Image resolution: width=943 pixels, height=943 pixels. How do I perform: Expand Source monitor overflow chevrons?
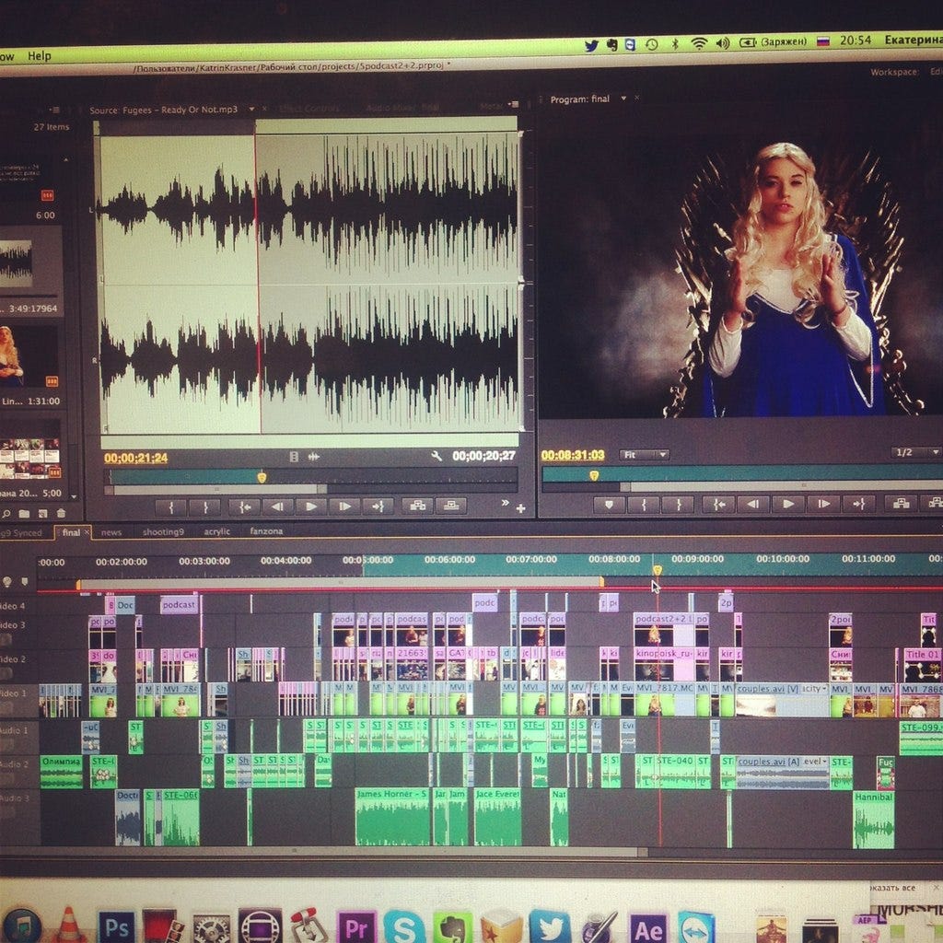(x=506, y=503)
